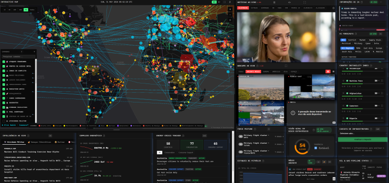Switch map to 2D mode
Image resolution: width=389 pixels, height=183 pixels.
[x=214, y=2]
